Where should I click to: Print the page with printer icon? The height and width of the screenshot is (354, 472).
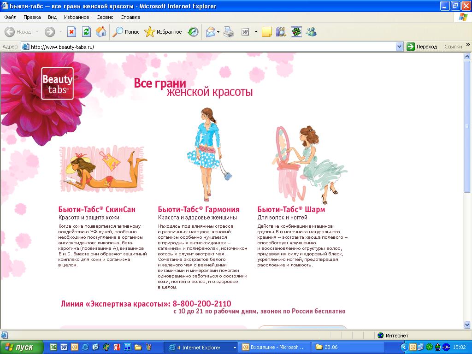click(x=229, y=32)
